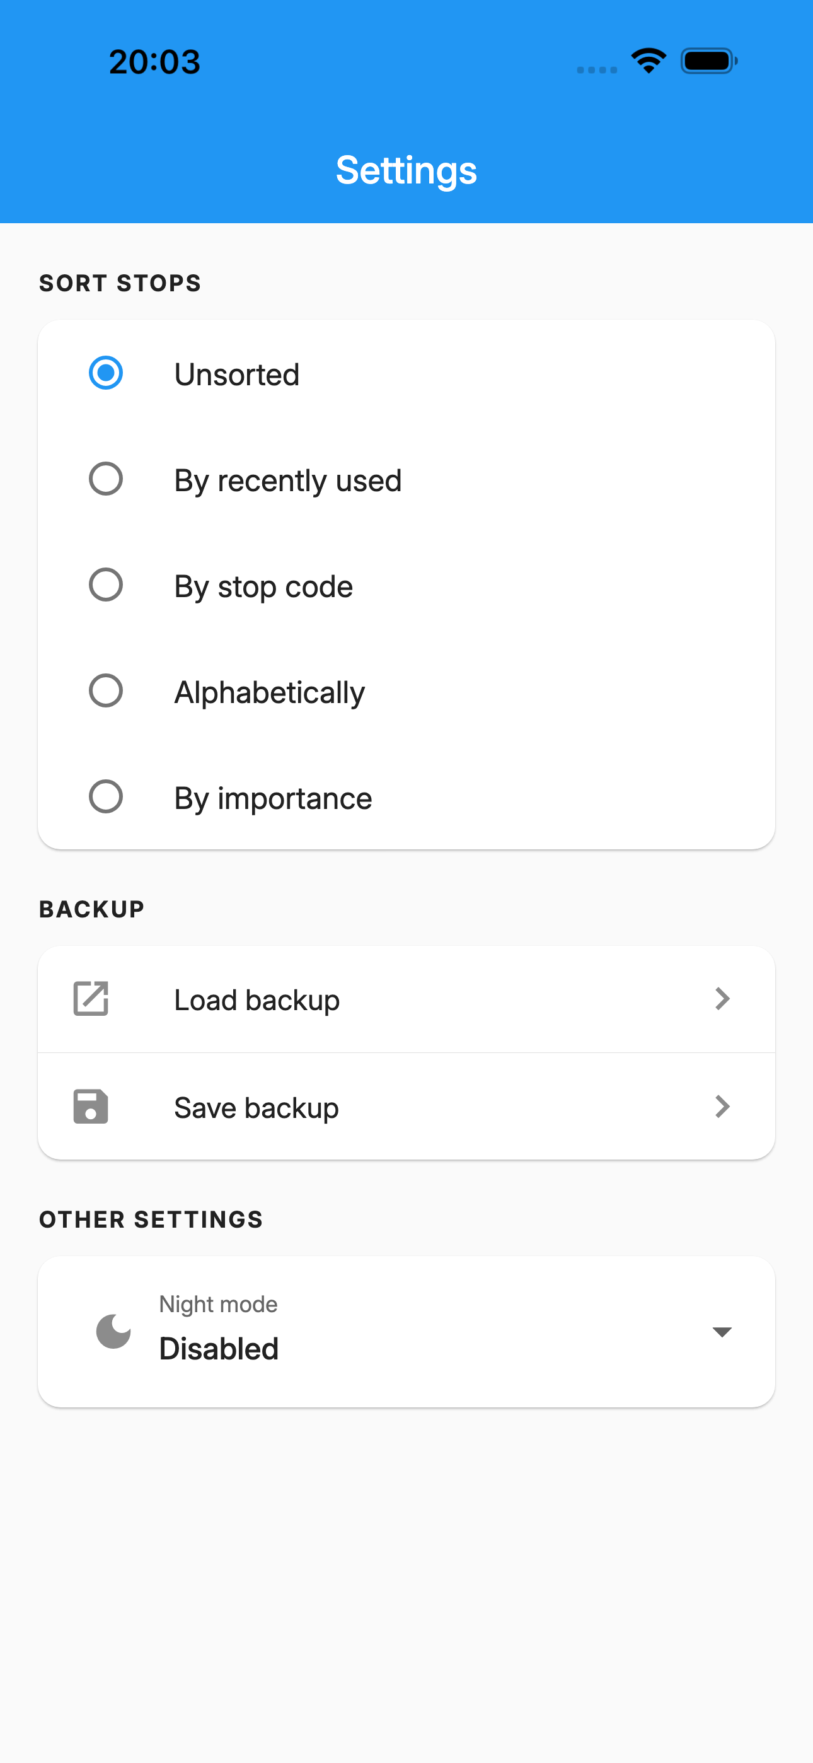Screen dimensions: 813x1763
Task: Tap the battery status icon
Action: (709, 61)
